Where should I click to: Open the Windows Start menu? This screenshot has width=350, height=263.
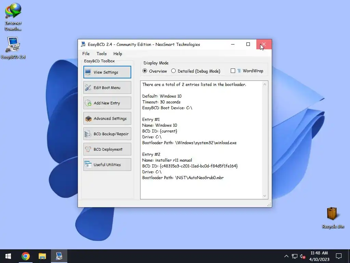(x=8, y=256)
